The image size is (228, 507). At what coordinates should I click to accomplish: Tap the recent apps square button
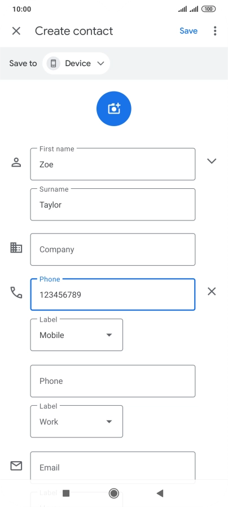66,493
